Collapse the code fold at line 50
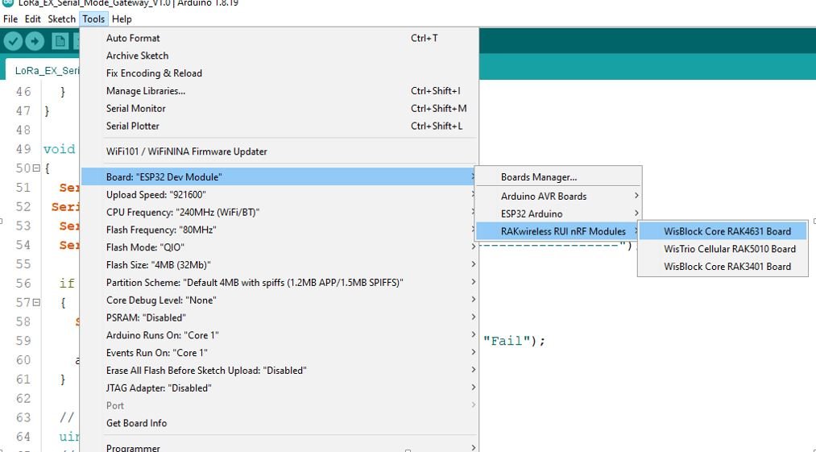 35,168
